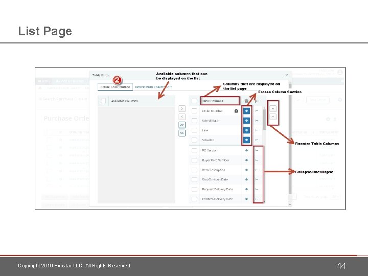The width and height of the screenshot is (368, 276).
Task: Tick the Sched State checkbox
Action: point(194,121)
